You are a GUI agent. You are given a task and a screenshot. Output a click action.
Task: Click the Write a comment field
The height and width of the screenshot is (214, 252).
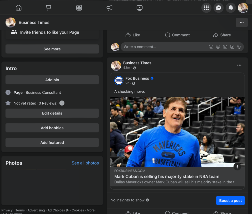164,47
